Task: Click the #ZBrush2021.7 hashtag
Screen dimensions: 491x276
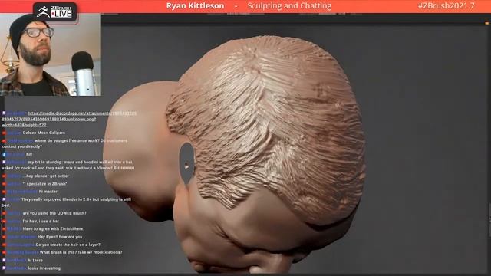Action: coord(447,5)
